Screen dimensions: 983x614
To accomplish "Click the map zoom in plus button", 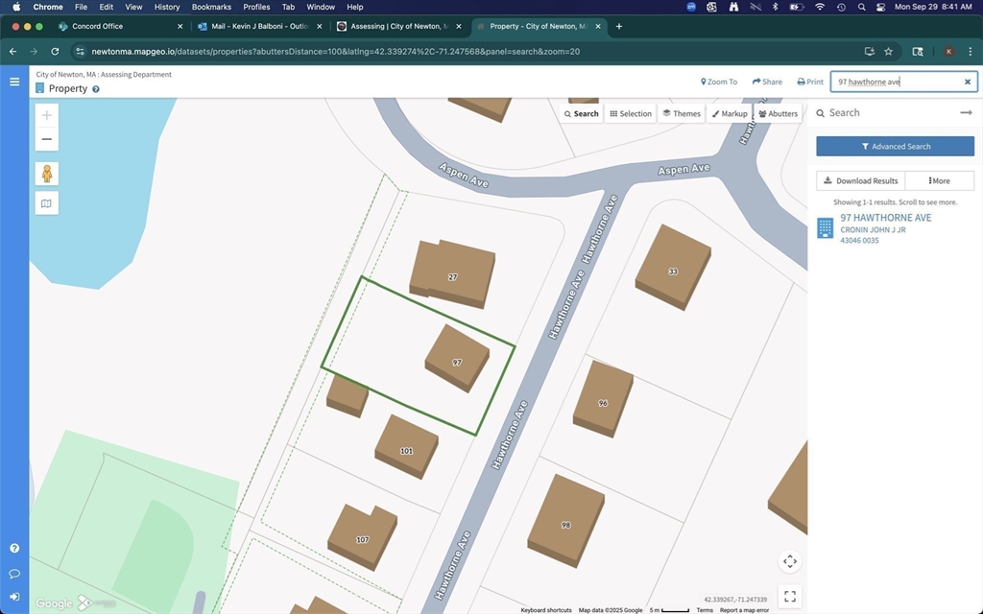I will [x=46, y=115].
